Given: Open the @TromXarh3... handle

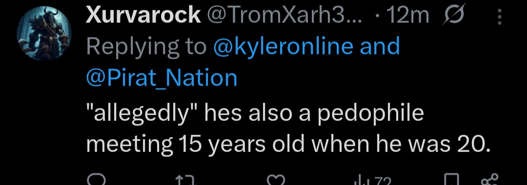Looking at the screenshot, I should click(x=284, y=16).
